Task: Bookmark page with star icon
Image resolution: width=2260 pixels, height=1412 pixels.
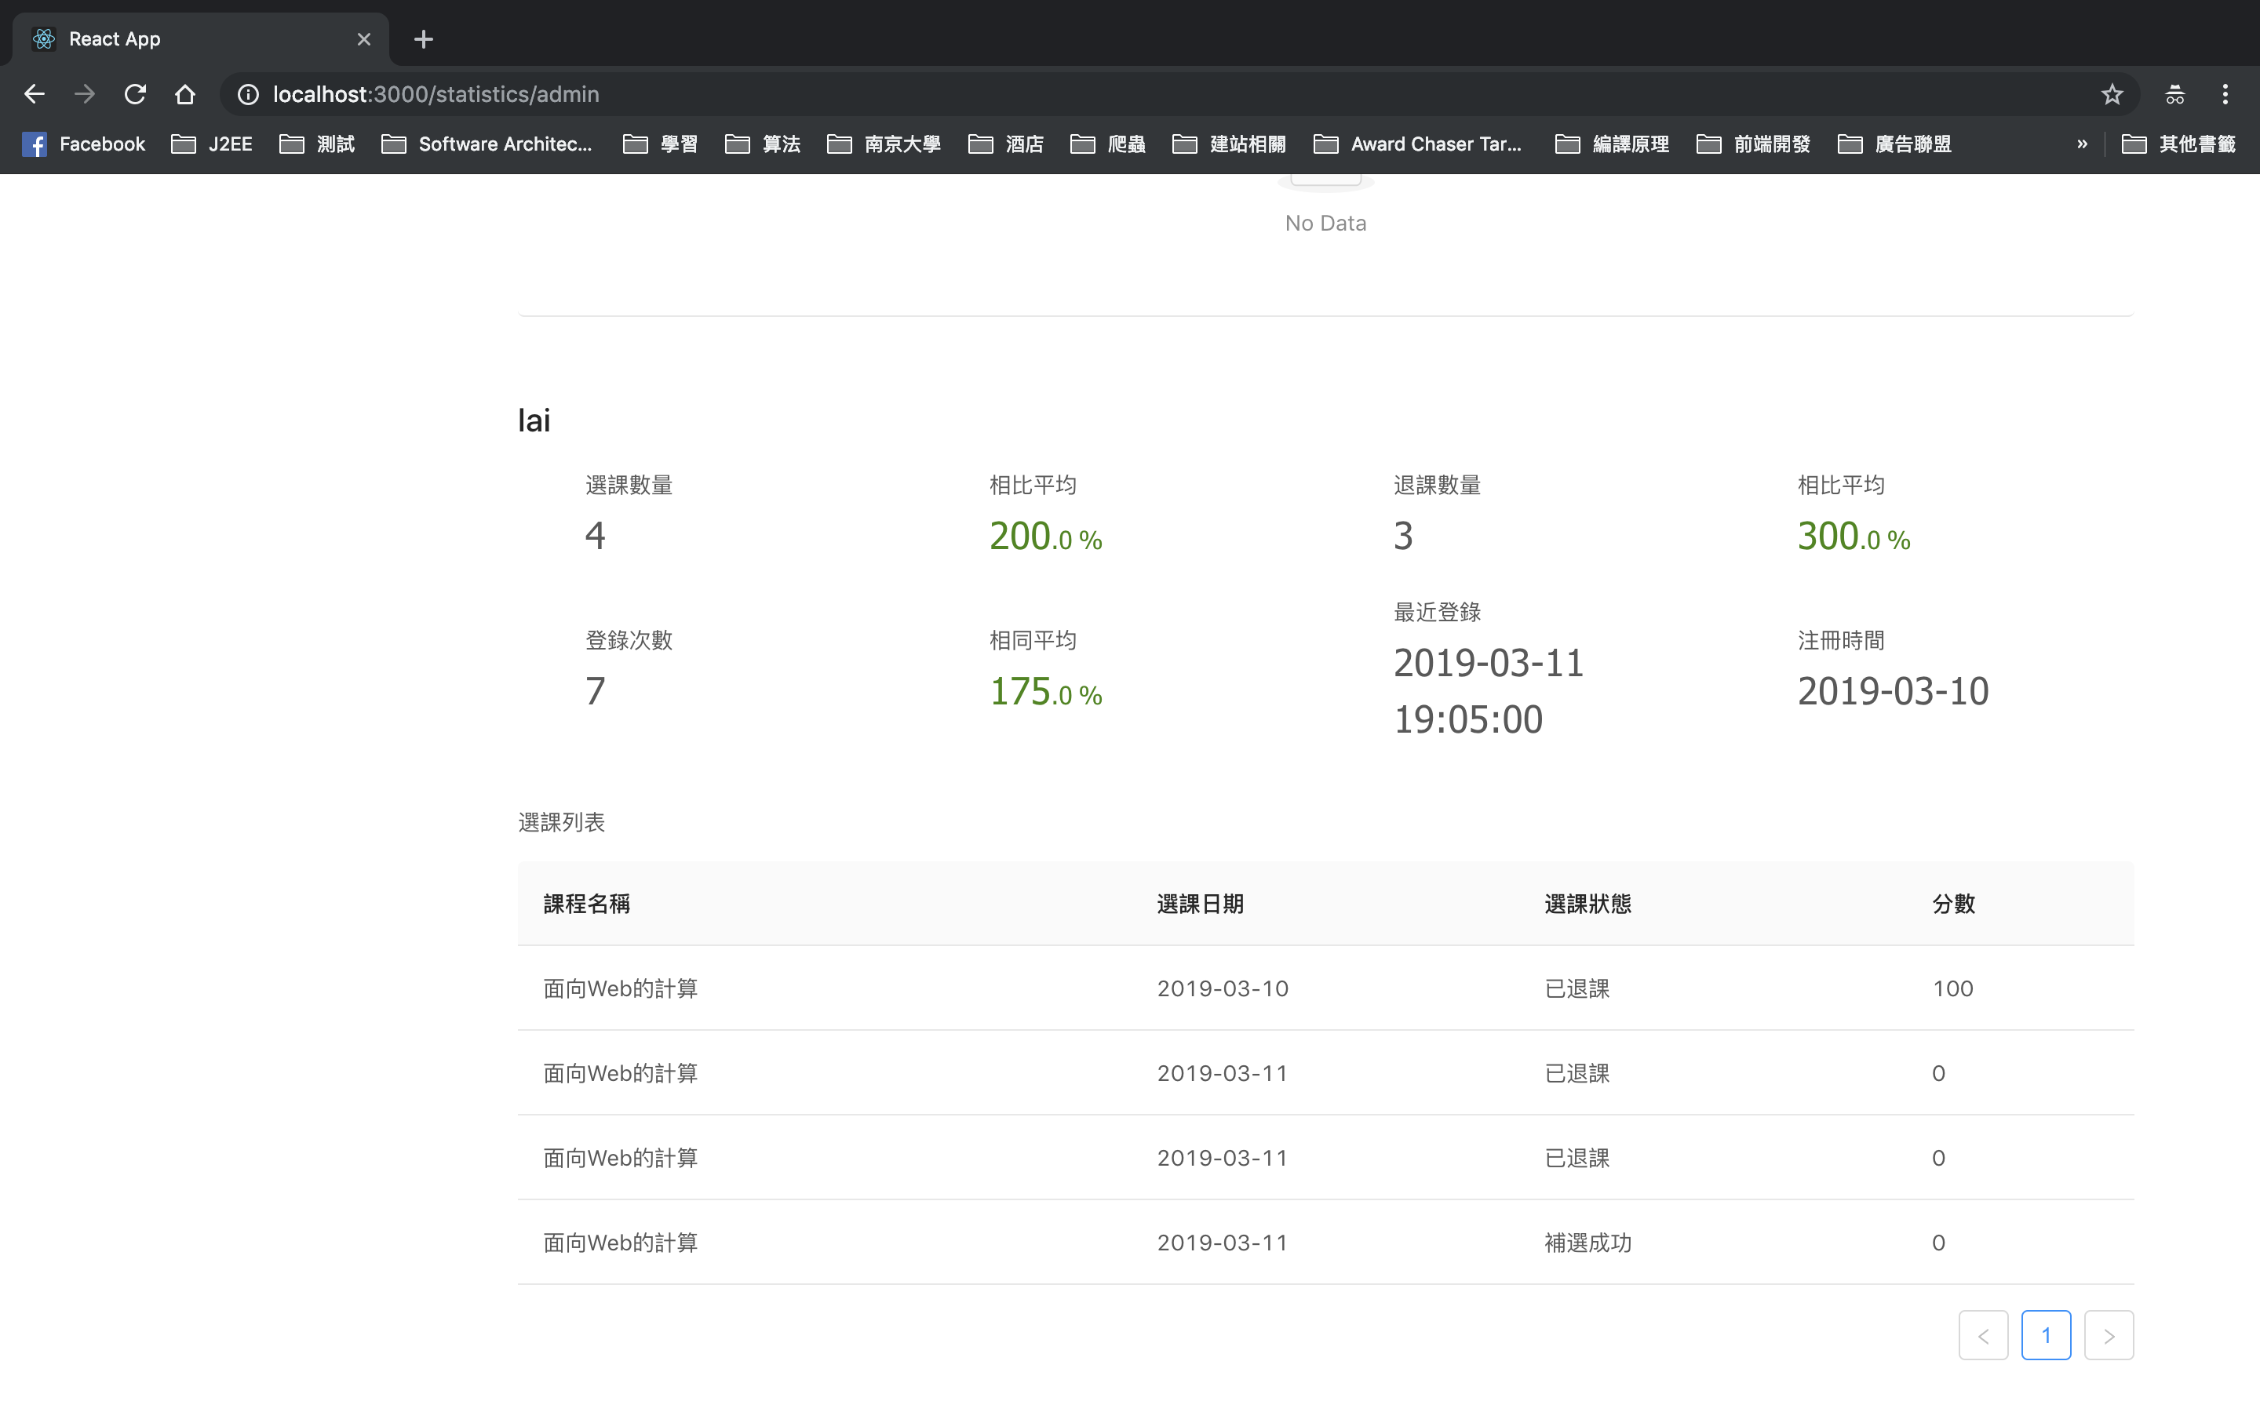Action: (x=2112, y=94)
